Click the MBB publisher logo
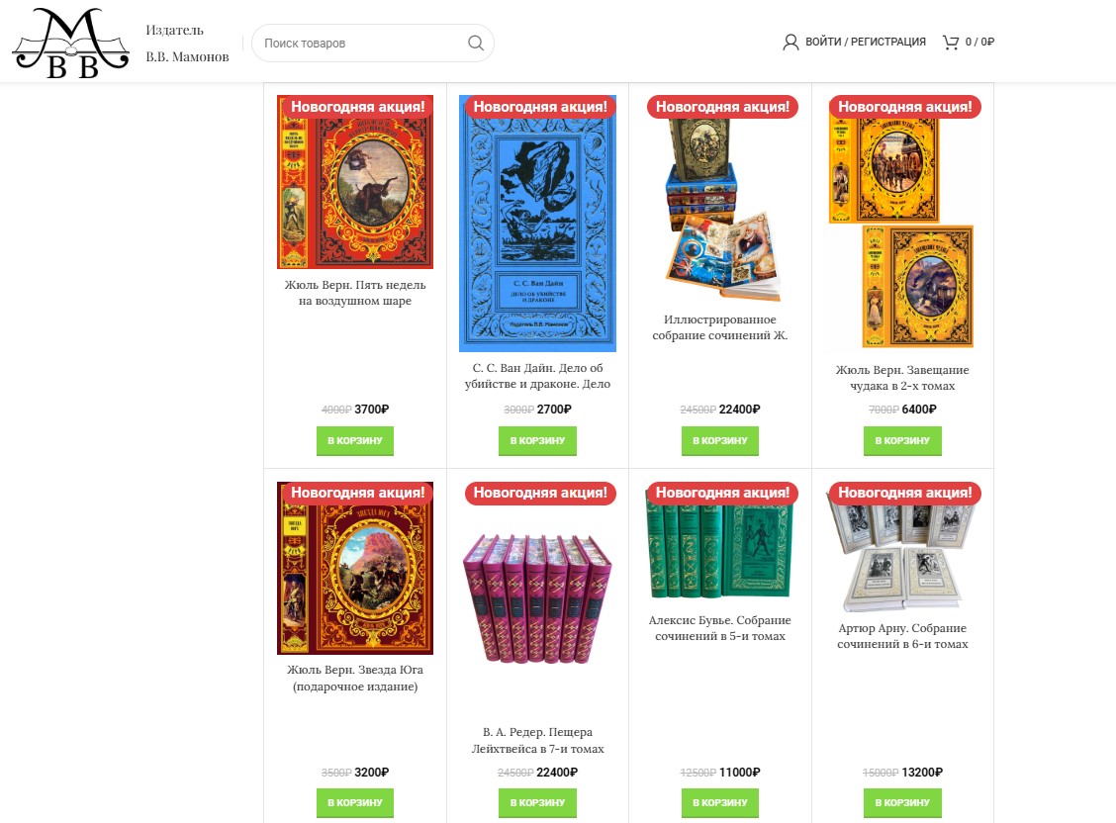Image resolution: width=1116 pixels, height=823 pixels. click(70, 42)
